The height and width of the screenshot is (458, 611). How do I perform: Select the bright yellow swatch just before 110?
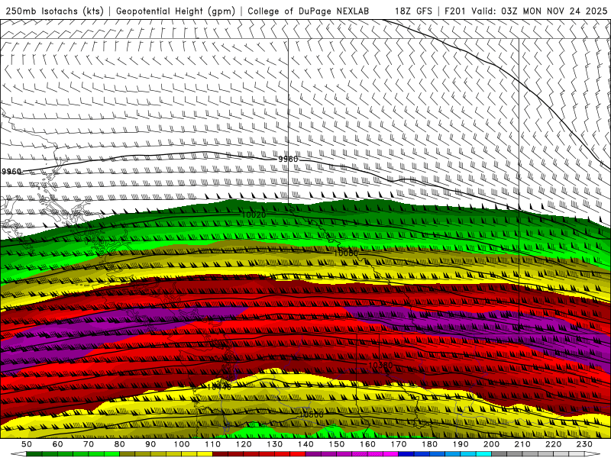[x=205, y=454]
